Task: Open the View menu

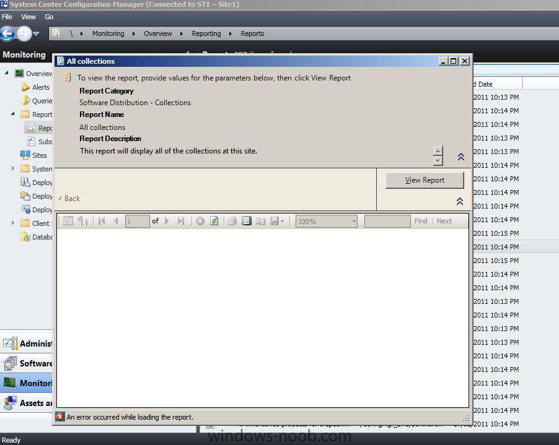Action: coord(28,17)
